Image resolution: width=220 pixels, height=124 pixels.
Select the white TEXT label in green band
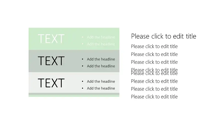[x=51, y=39]
